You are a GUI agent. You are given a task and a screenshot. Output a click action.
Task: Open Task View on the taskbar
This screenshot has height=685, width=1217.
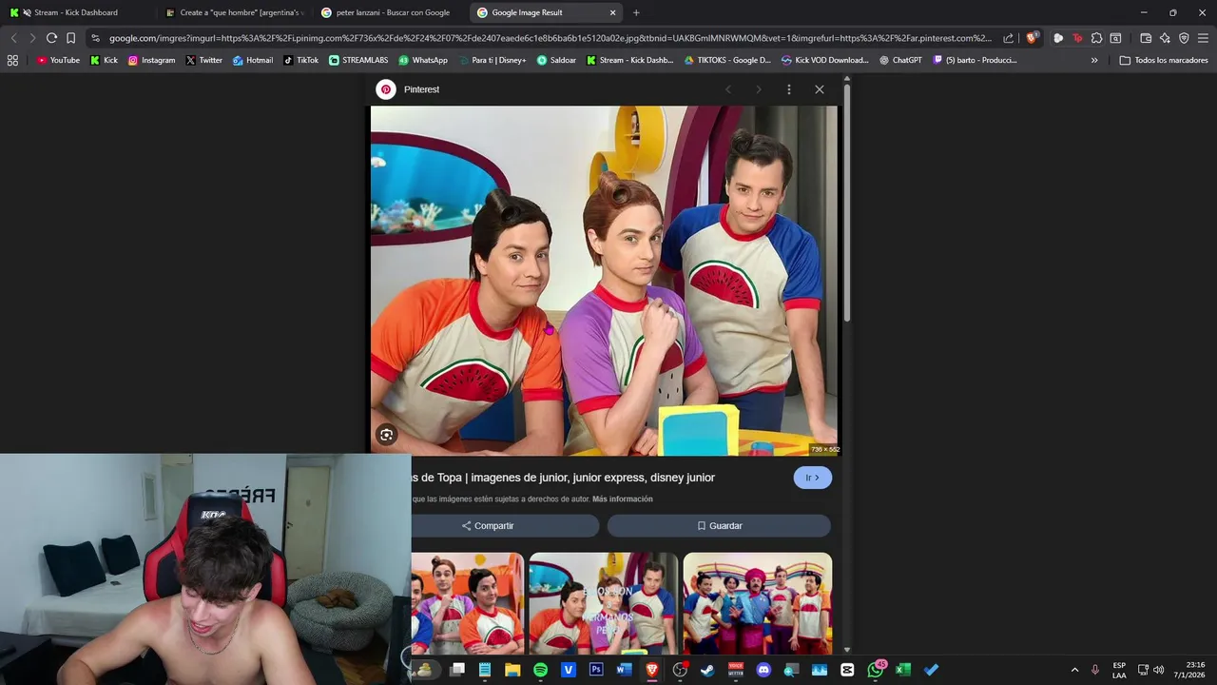(456, 670)
